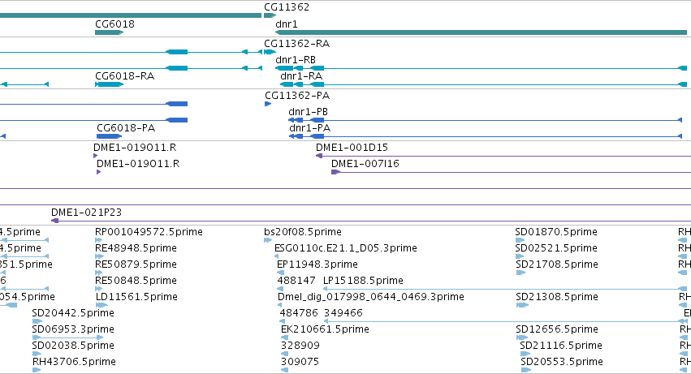Click EST label EP11948.3prime

[317, 264]
